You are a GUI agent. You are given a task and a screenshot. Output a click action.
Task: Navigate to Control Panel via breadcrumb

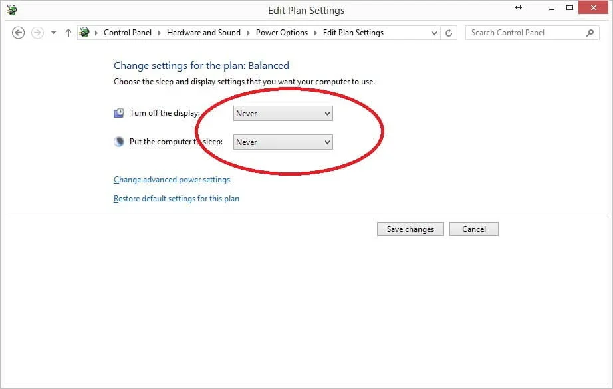click(128, 32)
